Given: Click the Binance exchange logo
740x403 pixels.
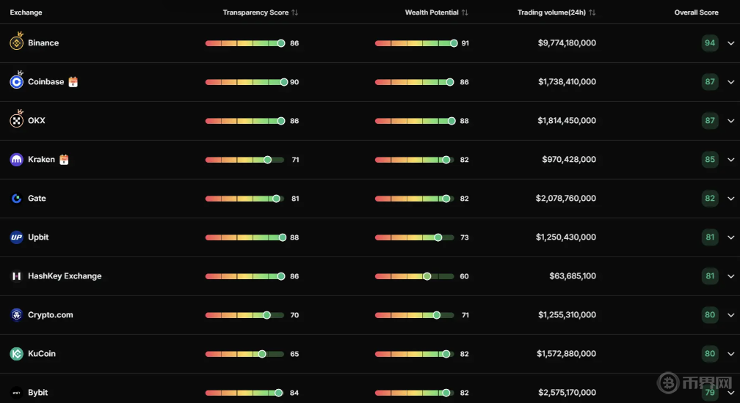Looking at the screenshot, I should [x=16, y=43].
